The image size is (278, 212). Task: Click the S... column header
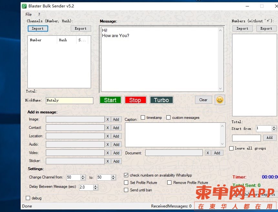[82, 40]
